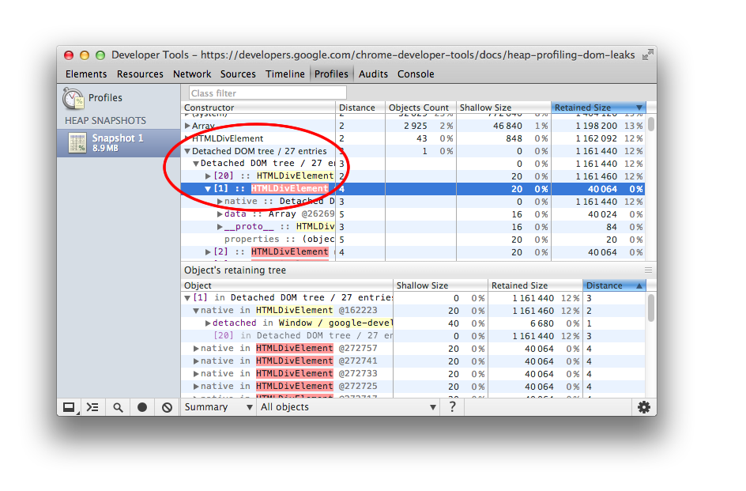
Task: Click the dock-to-window icon in the status bar
Action: 69,407
